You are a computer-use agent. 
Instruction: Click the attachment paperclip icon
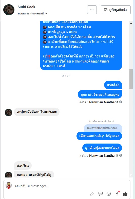(x=92, y=194)
